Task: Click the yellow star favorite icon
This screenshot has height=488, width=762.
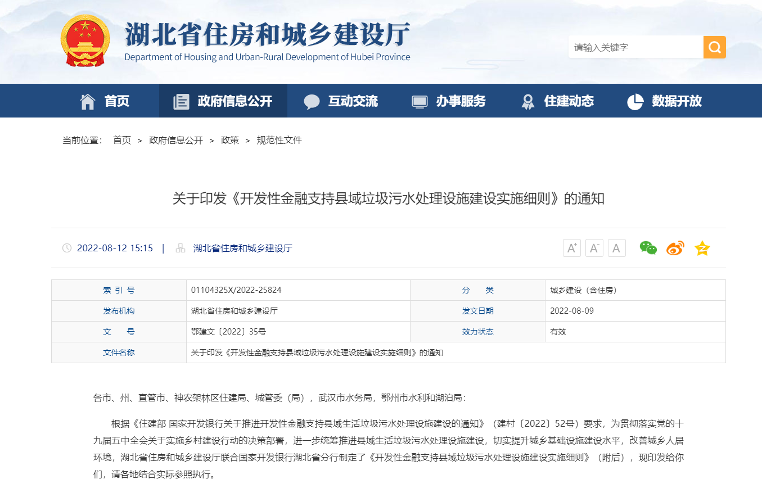Action: (702, 248)
